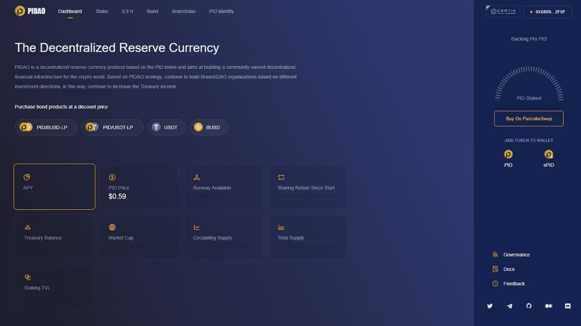Open the Dashboard tab
The image size is (581, 326).
(70, 11)
